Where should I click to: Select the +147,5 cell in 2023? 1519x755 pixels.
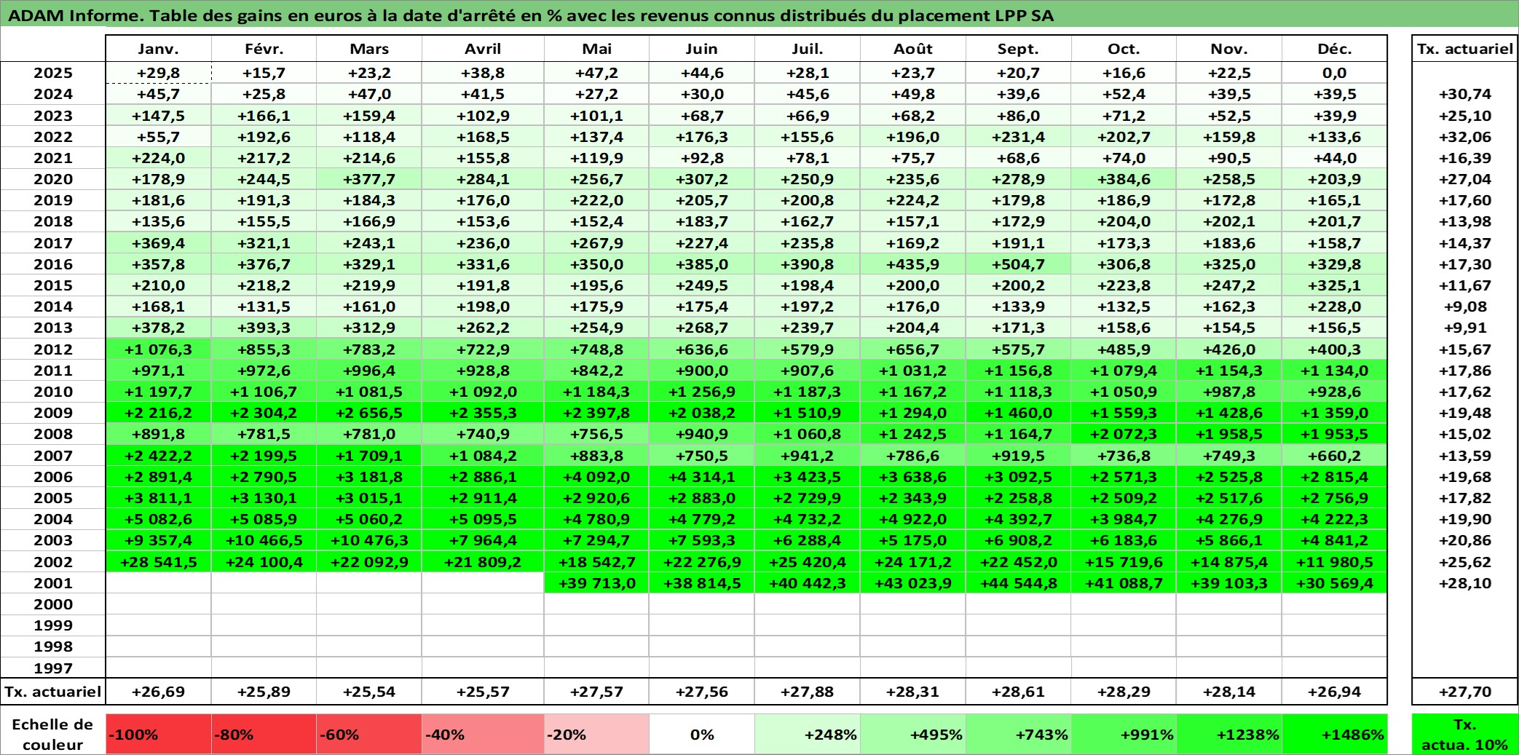(x=158, y=116)
